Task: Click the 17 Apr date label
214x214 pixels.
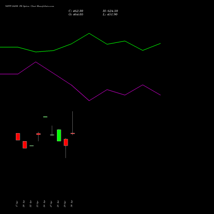Action: (17, 204)
